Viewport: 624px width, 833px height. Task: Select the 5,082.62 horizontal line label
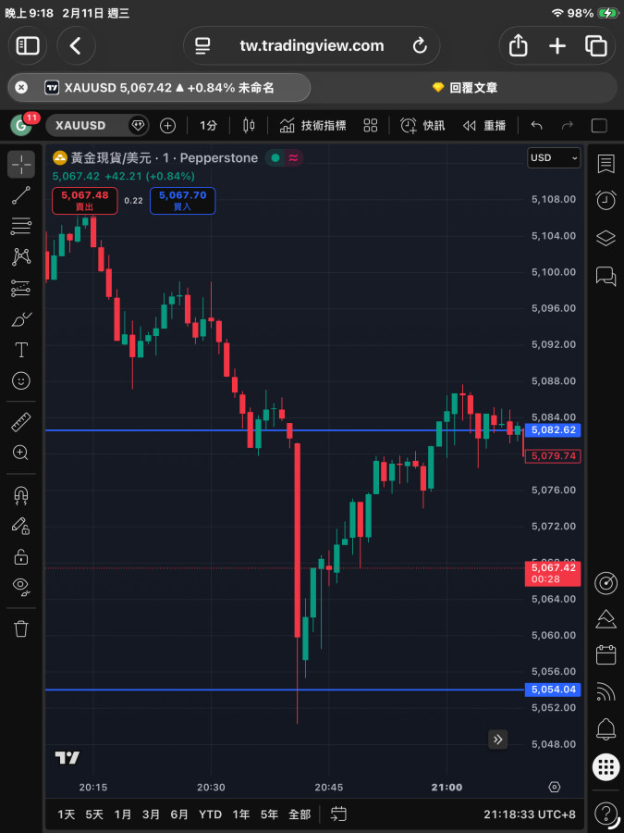(x=553, y=429)
